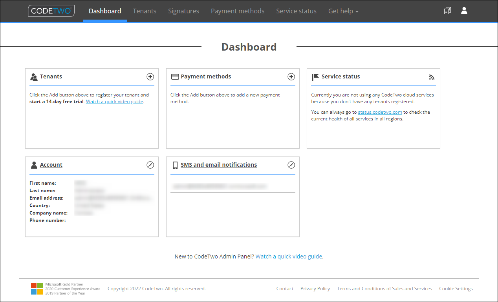This screenshot has width=498, height=302.
Task: Click the blurred notification email address
Action: click(x=220, y=186)
